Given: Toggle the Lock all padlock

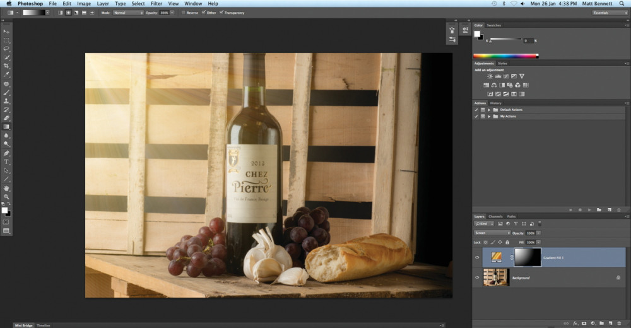Looking at the screenshot, I should 507,242.
